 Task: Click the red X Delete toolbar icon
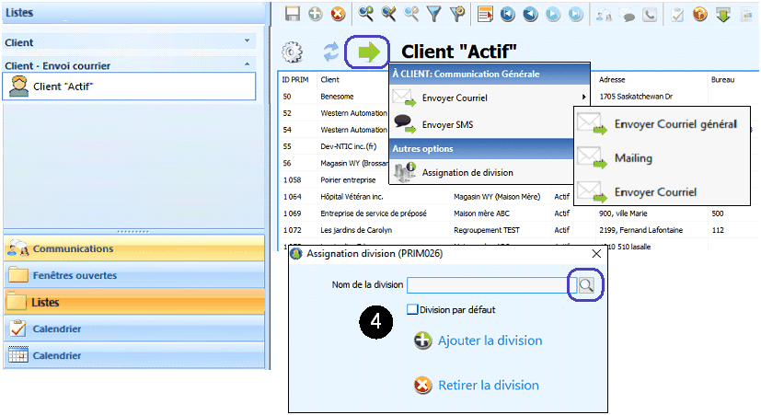338,14
